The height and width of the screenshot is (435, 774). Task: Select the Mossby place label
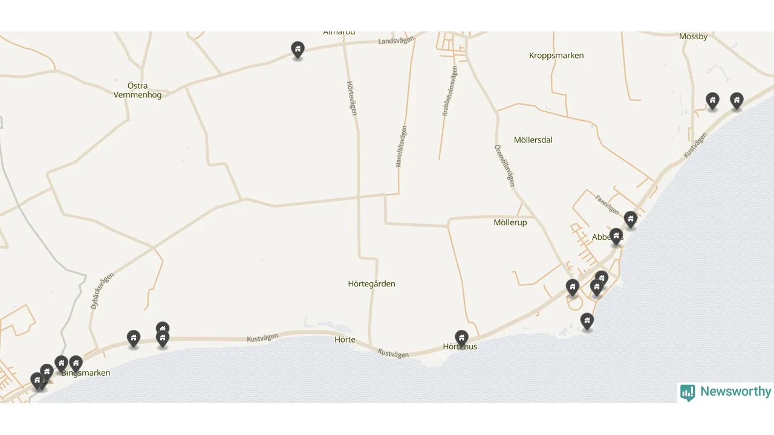693,36
